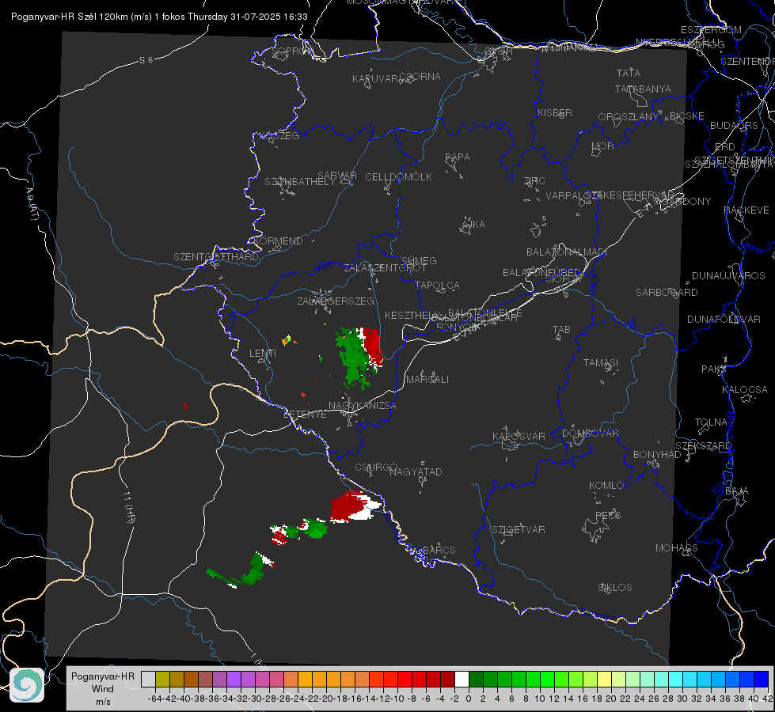The width and height of the screenshot is (775, 712).
Task: Click the KAPOSVÁR label
Action: (x=519, y=436)
